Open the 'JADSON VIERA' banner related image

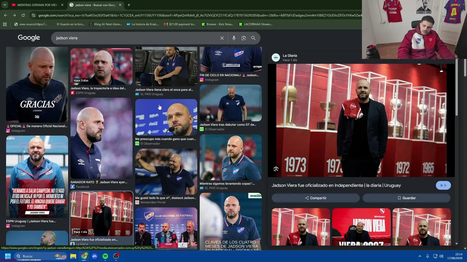[361, 227]
